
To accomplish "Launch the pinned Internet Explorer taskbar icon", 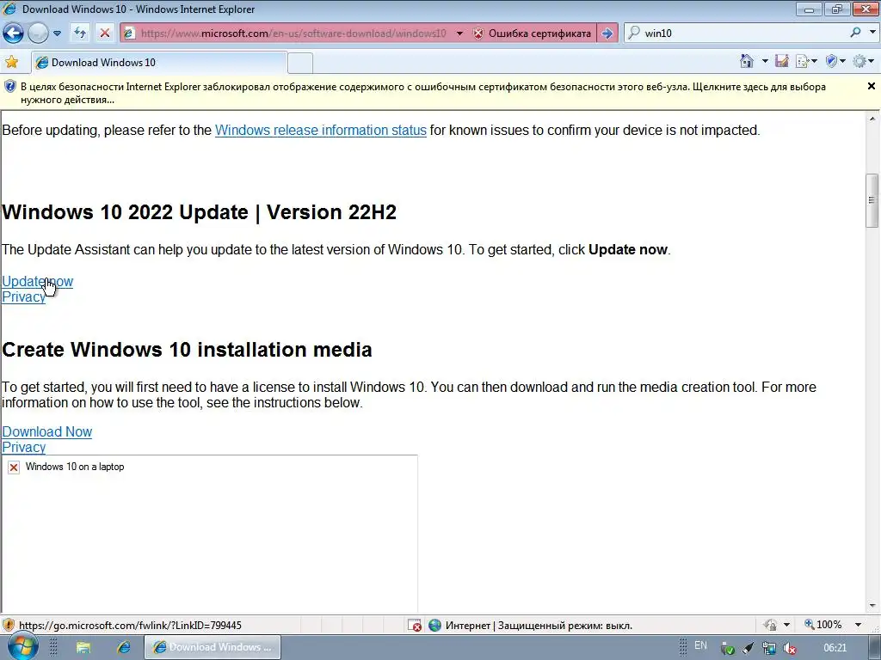I will [124, 647].
